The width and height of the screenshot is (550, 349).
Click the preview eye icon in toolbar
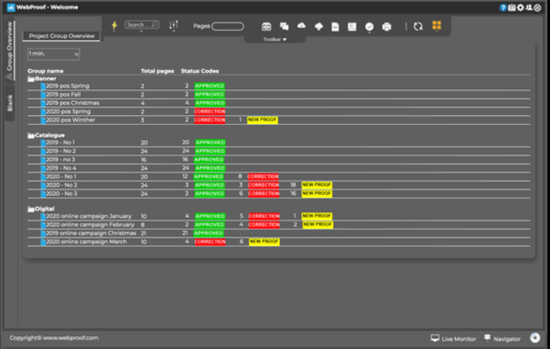(x=267, y=26)
